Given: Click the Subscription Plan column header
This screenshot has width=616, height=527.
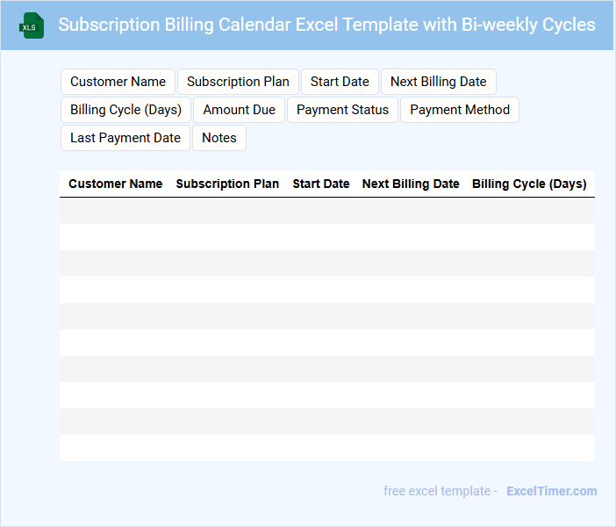Looking at the screenshot, I should 227,184.
